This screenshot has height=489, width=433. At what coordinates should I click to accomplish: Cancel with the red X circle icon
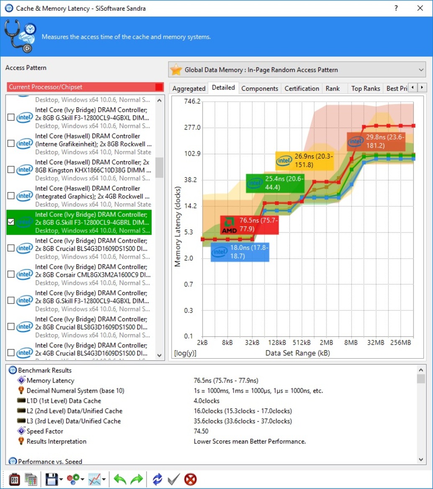tap(190, 479)
